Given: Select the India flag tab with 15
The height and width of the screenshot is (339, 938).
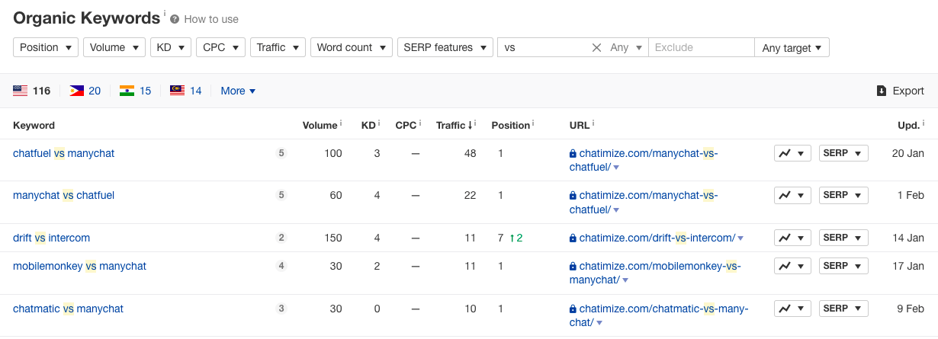Looking at the screenshot, I should [136, 91].
